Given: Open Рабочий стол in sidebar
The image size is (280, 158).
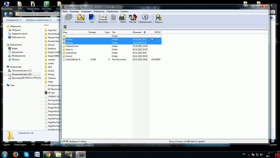Looking at the screenshot, I should (17, 37).
